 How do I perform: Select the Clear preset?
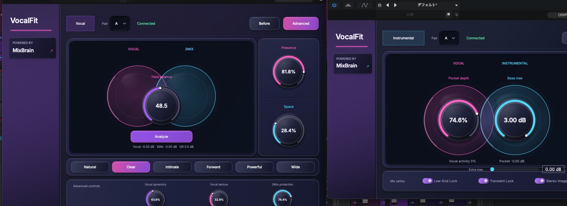click(131, 167)
